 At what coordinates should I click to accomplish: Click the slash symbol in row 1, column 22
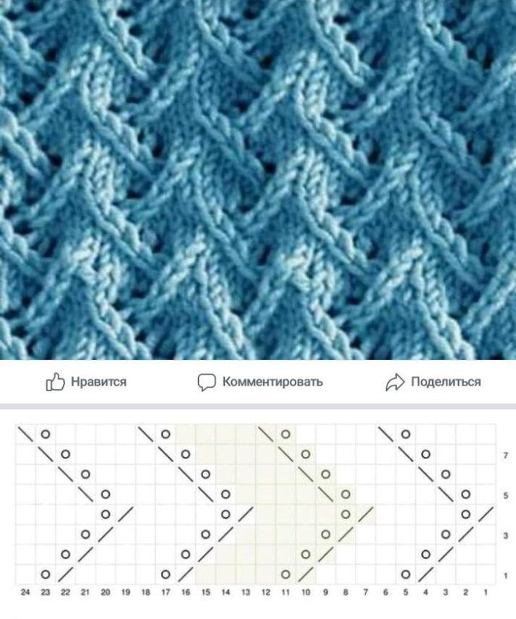[66, 574]
